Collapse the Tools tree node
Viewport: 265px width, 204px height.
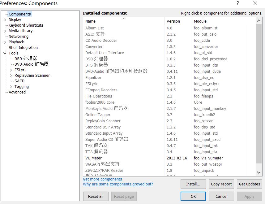[5, 53]
